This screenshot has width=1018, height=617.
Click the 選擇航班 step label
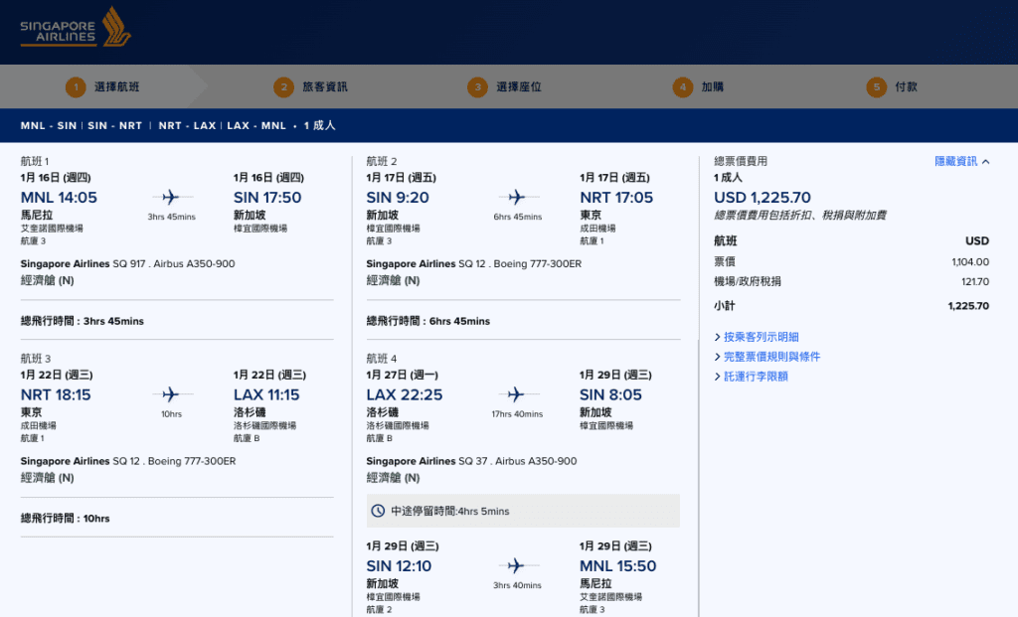point(117,87)
